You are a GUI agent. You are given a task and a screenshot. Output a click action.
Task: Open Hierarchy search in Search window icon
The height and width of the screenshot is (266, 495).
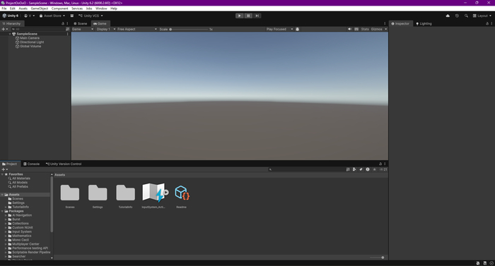[67, 29]
